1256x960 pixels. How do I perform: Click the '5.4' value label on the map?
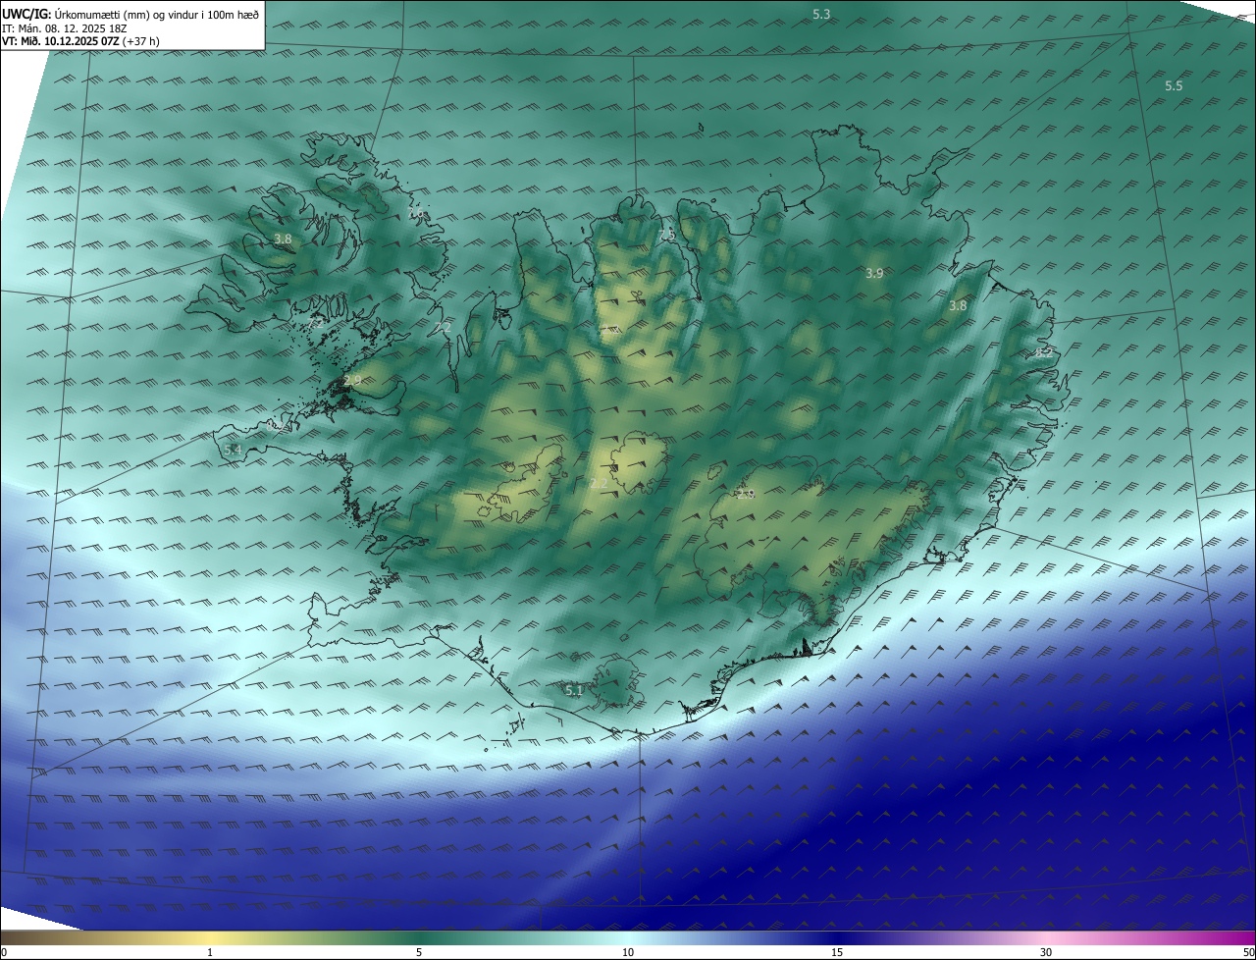233,450
